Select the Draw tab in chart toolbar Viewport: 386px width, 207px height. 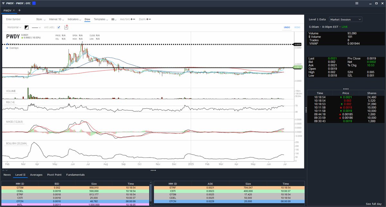click(x=87, y=19)
